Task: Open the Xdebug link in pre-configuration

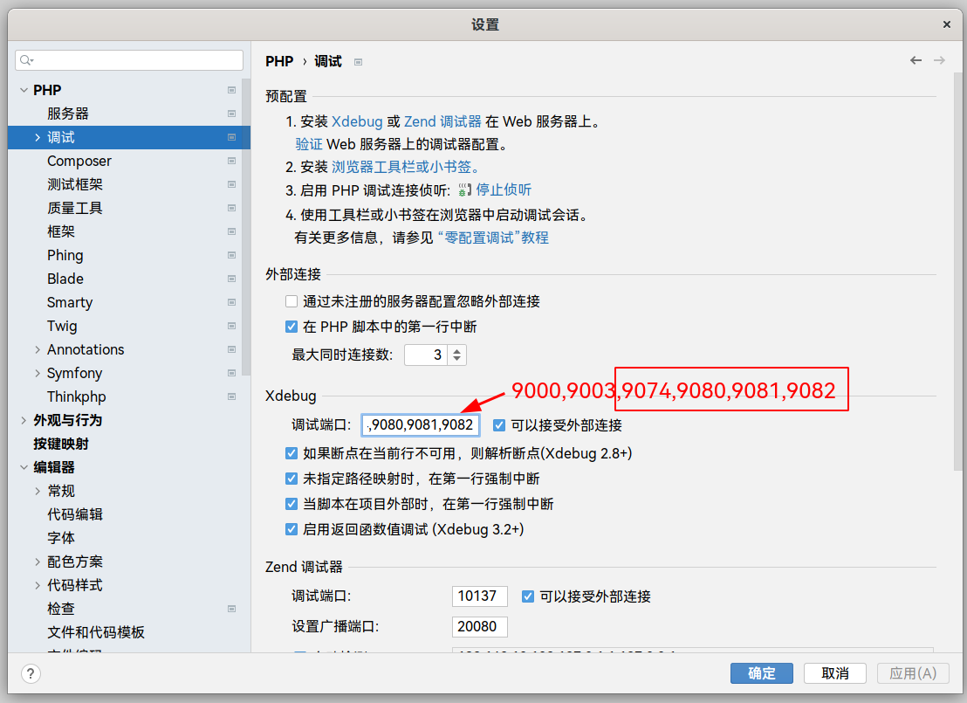Action: [357, 121]
